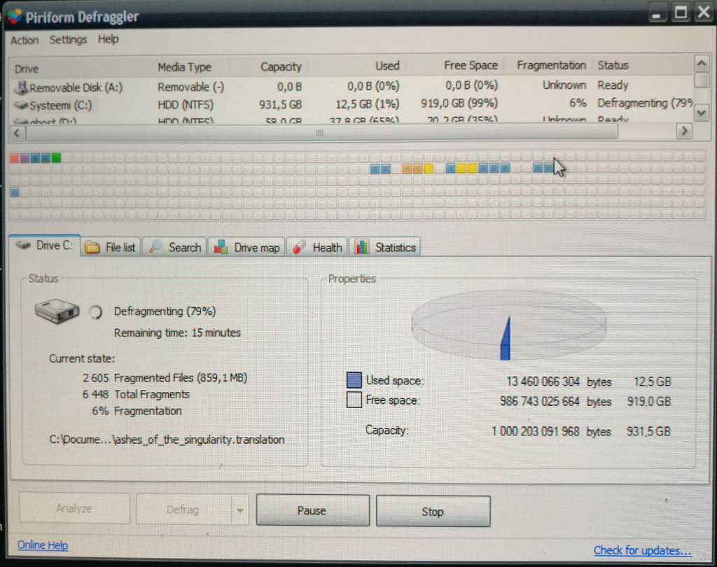
Task: Click the horizontal scrollbar right arrow
Action: (683, 131)
